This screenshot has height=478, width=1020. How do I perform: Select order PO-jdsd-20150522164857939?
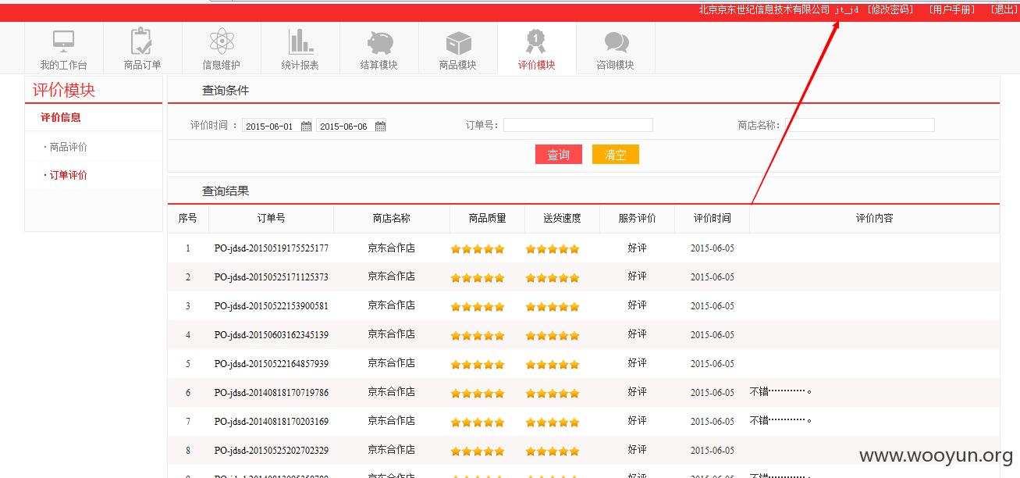[x=272, y=364]
